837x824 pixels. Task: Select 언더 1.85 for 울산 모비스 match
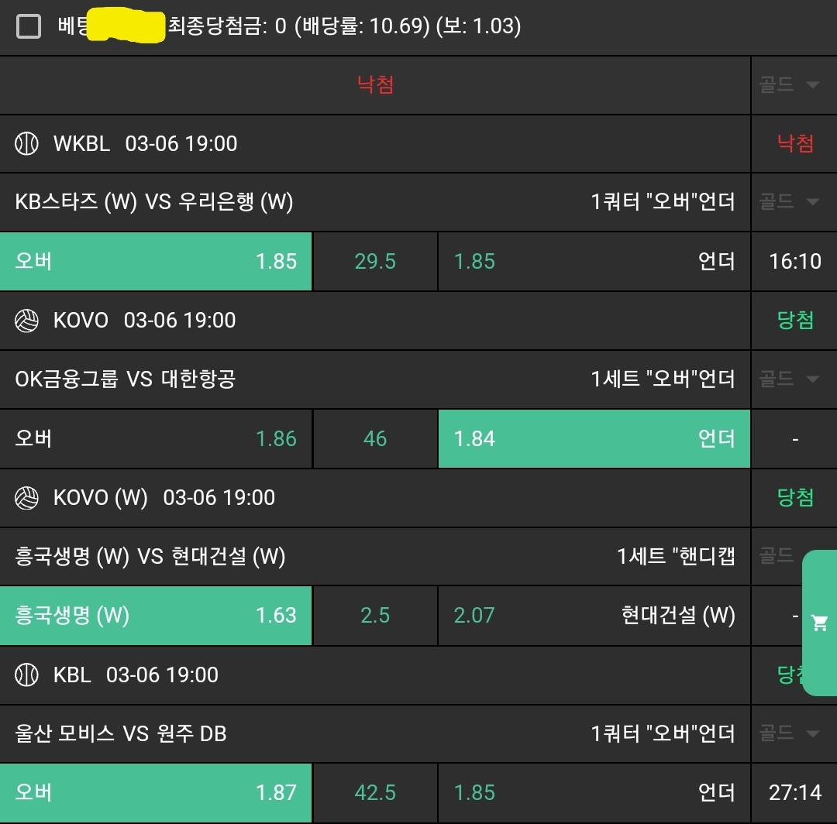(x=594, y=793)
